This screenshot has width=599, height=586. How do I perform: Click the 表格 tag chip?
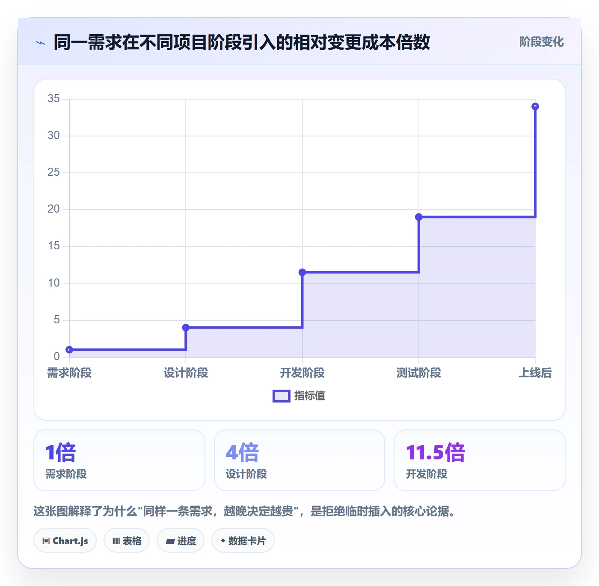[x=127, y=541]
